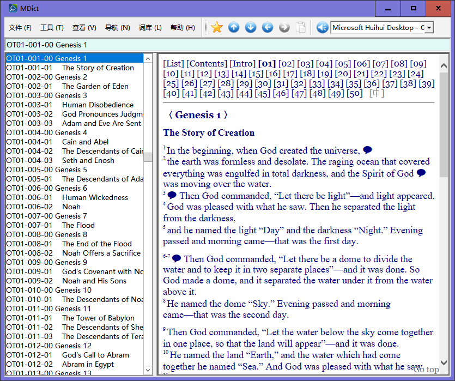This screenshot has height=381, width=455.
Task: Select entry "OT01-002-00 Genesis 2"
Action: (x=75, y=77)
